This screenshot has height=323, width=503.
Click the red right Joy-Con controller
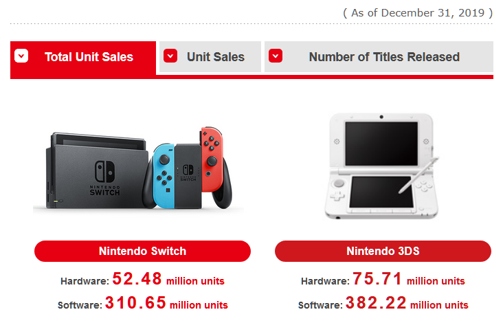(212, 159)
